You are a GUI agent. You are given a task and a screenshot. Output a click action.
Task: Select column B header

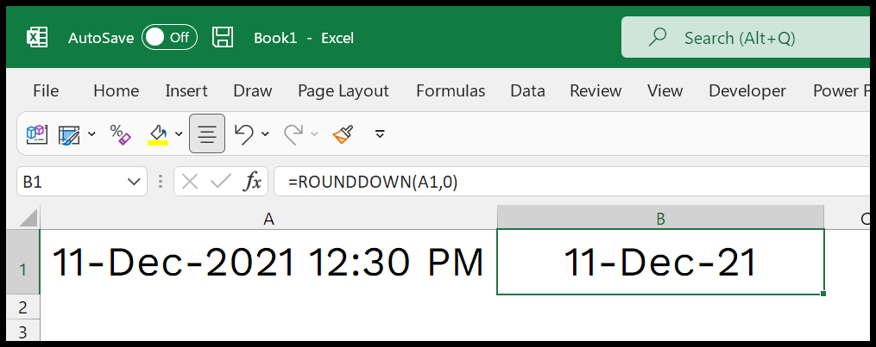pos(660,218)
